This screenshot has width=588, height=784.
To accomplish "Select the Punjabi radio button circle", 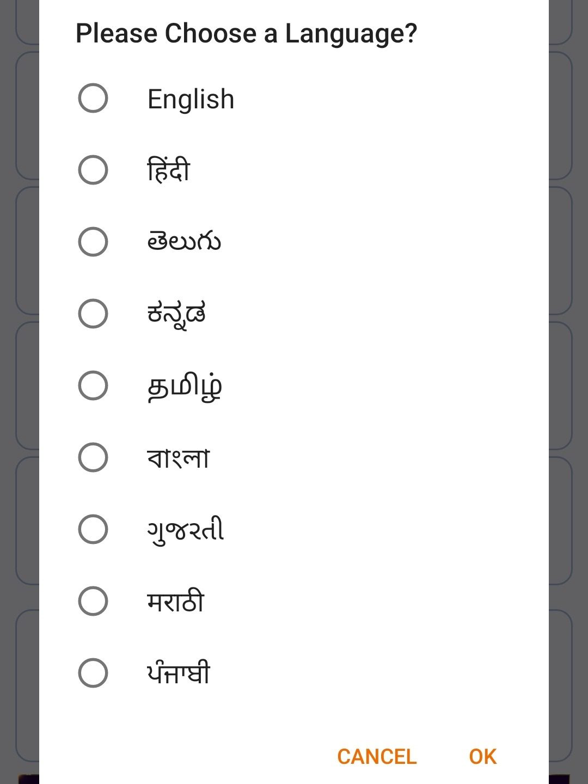I will pyautogui.click(x=93, y=673).
